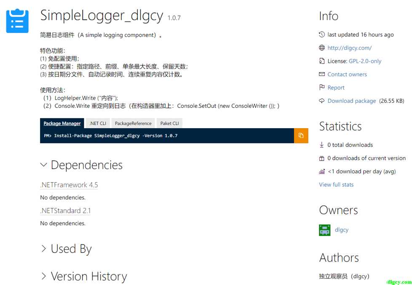The width and height of the screenshot is (412, 285).
Task: Click the green dlgcy owner avatar
Action: tap(324, 230)
